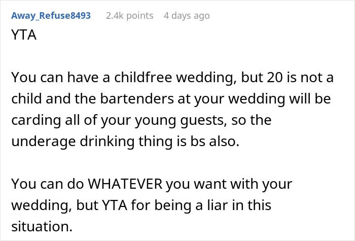Click the word young in the comment
This screenshot has width=355, height=241.
pos(156,121)
